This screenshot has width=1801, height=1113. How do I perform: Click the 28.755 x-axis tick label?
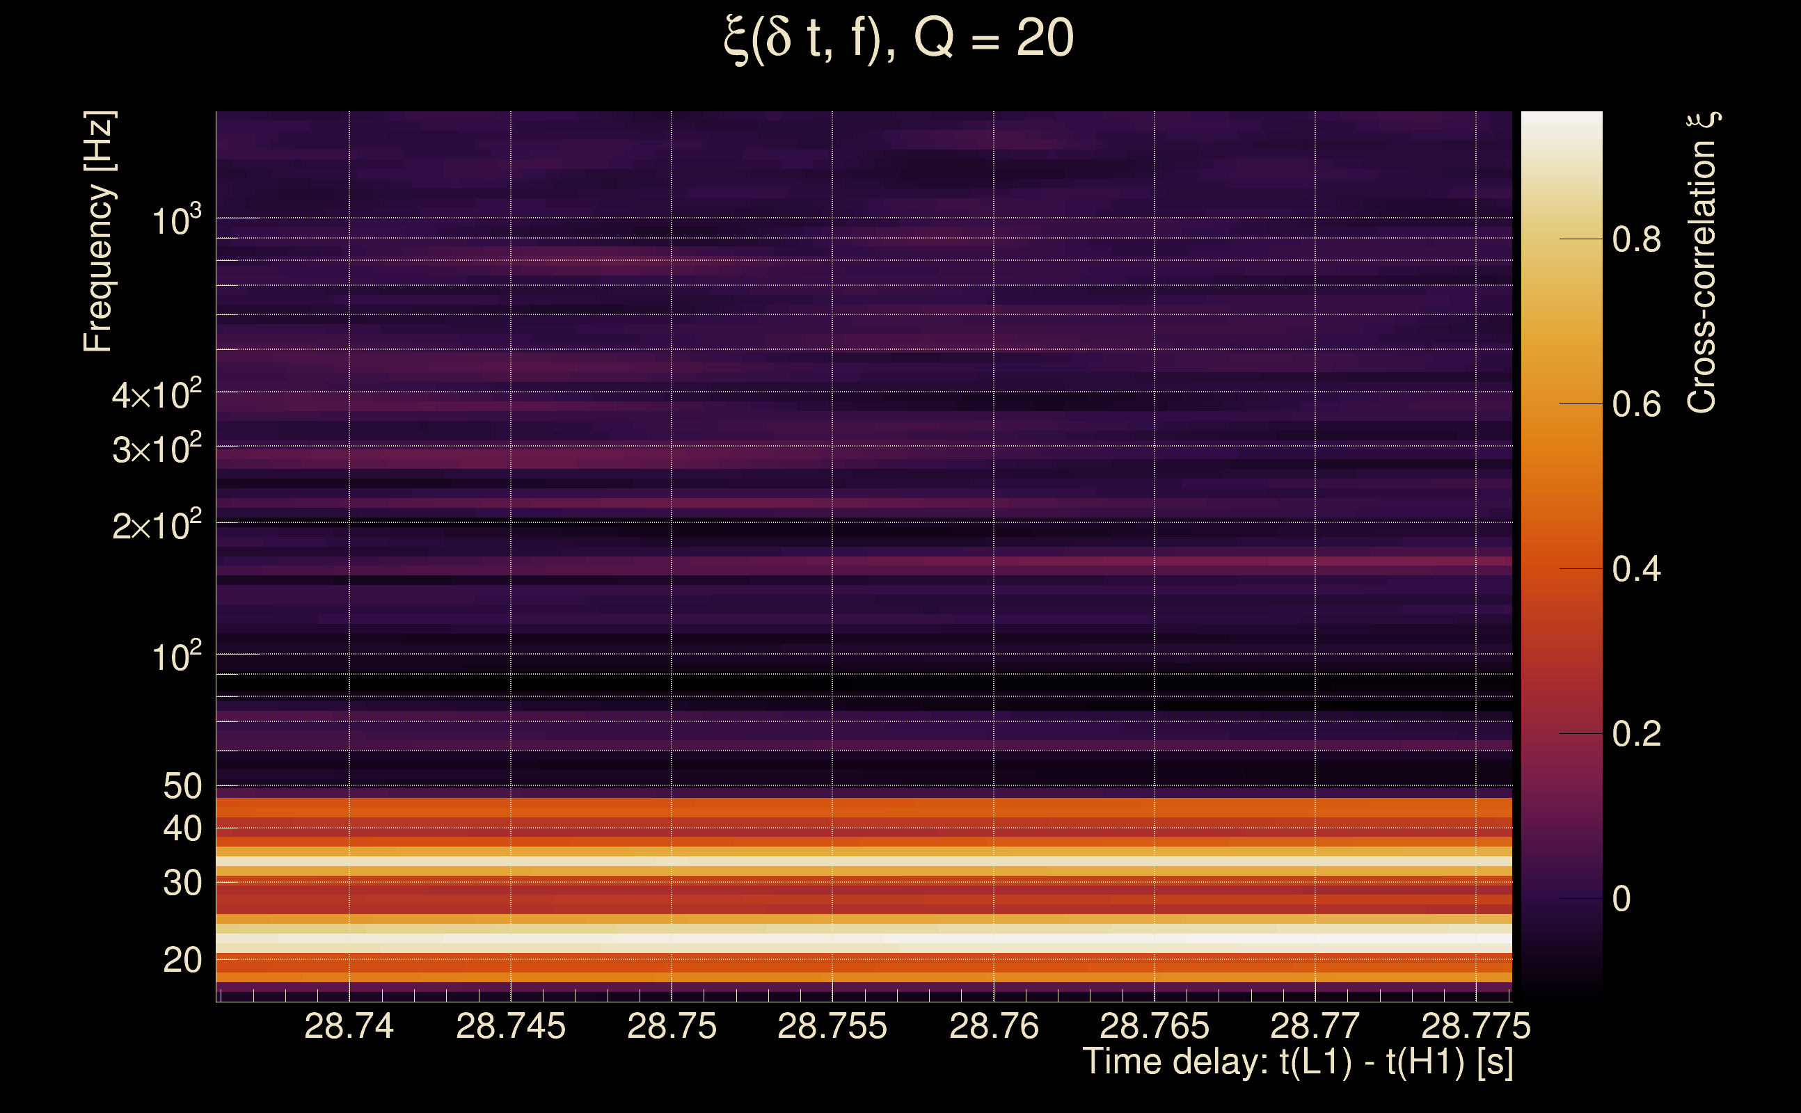coord(832,1026)
